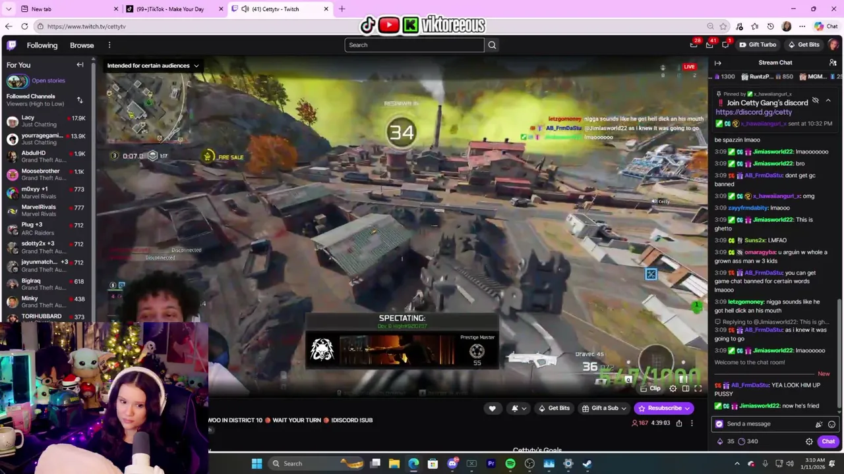Open the browser tab list dropdown
The width and height of the screenshot is (844, 474).
tap(9, 9)
